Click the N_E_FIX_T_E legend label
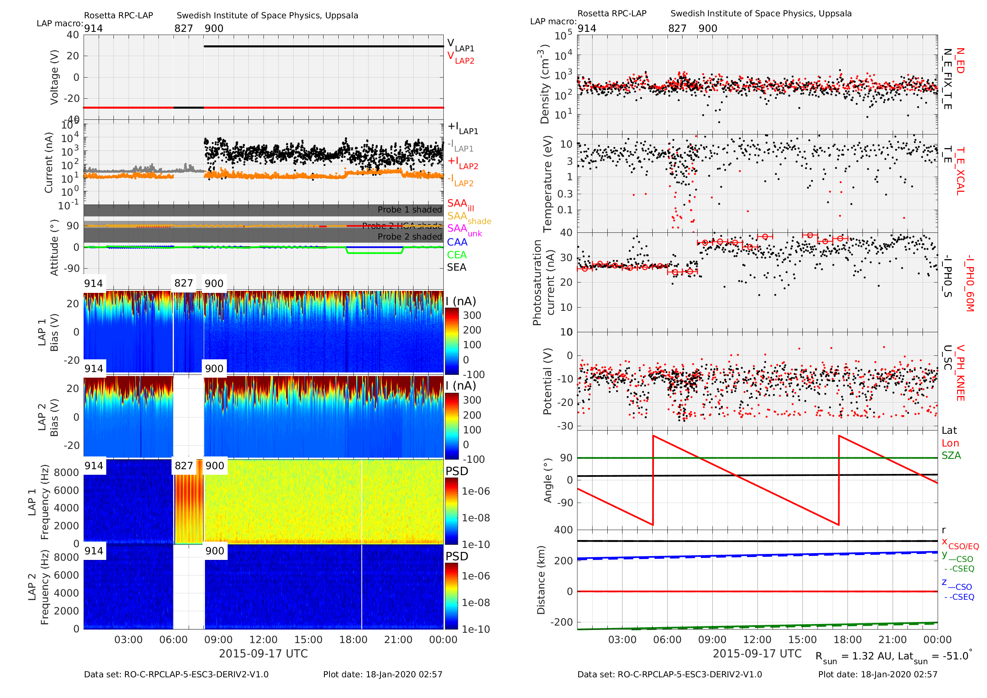987x698 pixels. [x=947, y=79]
